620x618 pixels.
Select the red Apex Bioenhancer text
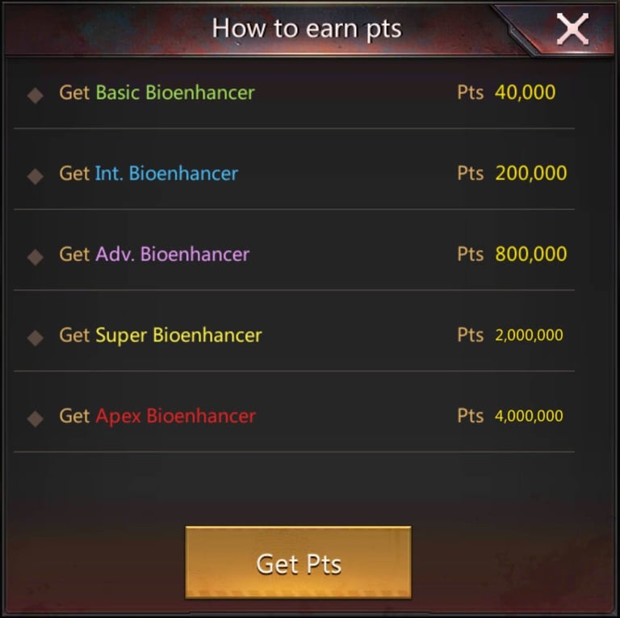point(175,416)
